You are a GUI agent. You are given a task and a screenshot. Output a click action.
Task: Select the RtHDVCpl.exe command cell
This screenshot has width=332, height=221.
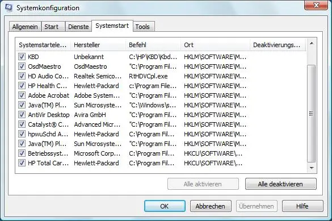148,76
